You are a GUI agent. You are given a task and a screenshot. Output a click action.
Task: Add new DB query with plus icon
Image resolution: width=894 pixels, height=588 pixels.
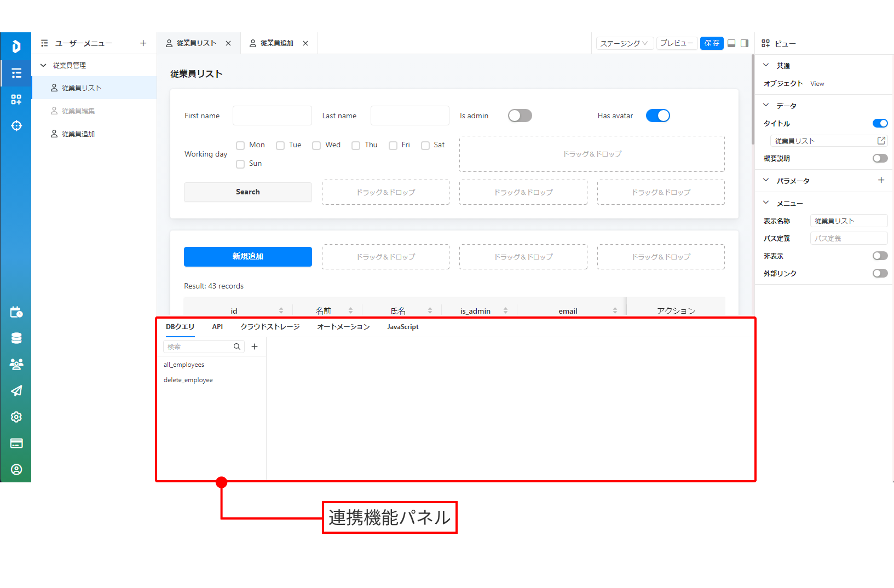(x=255, y=347)
